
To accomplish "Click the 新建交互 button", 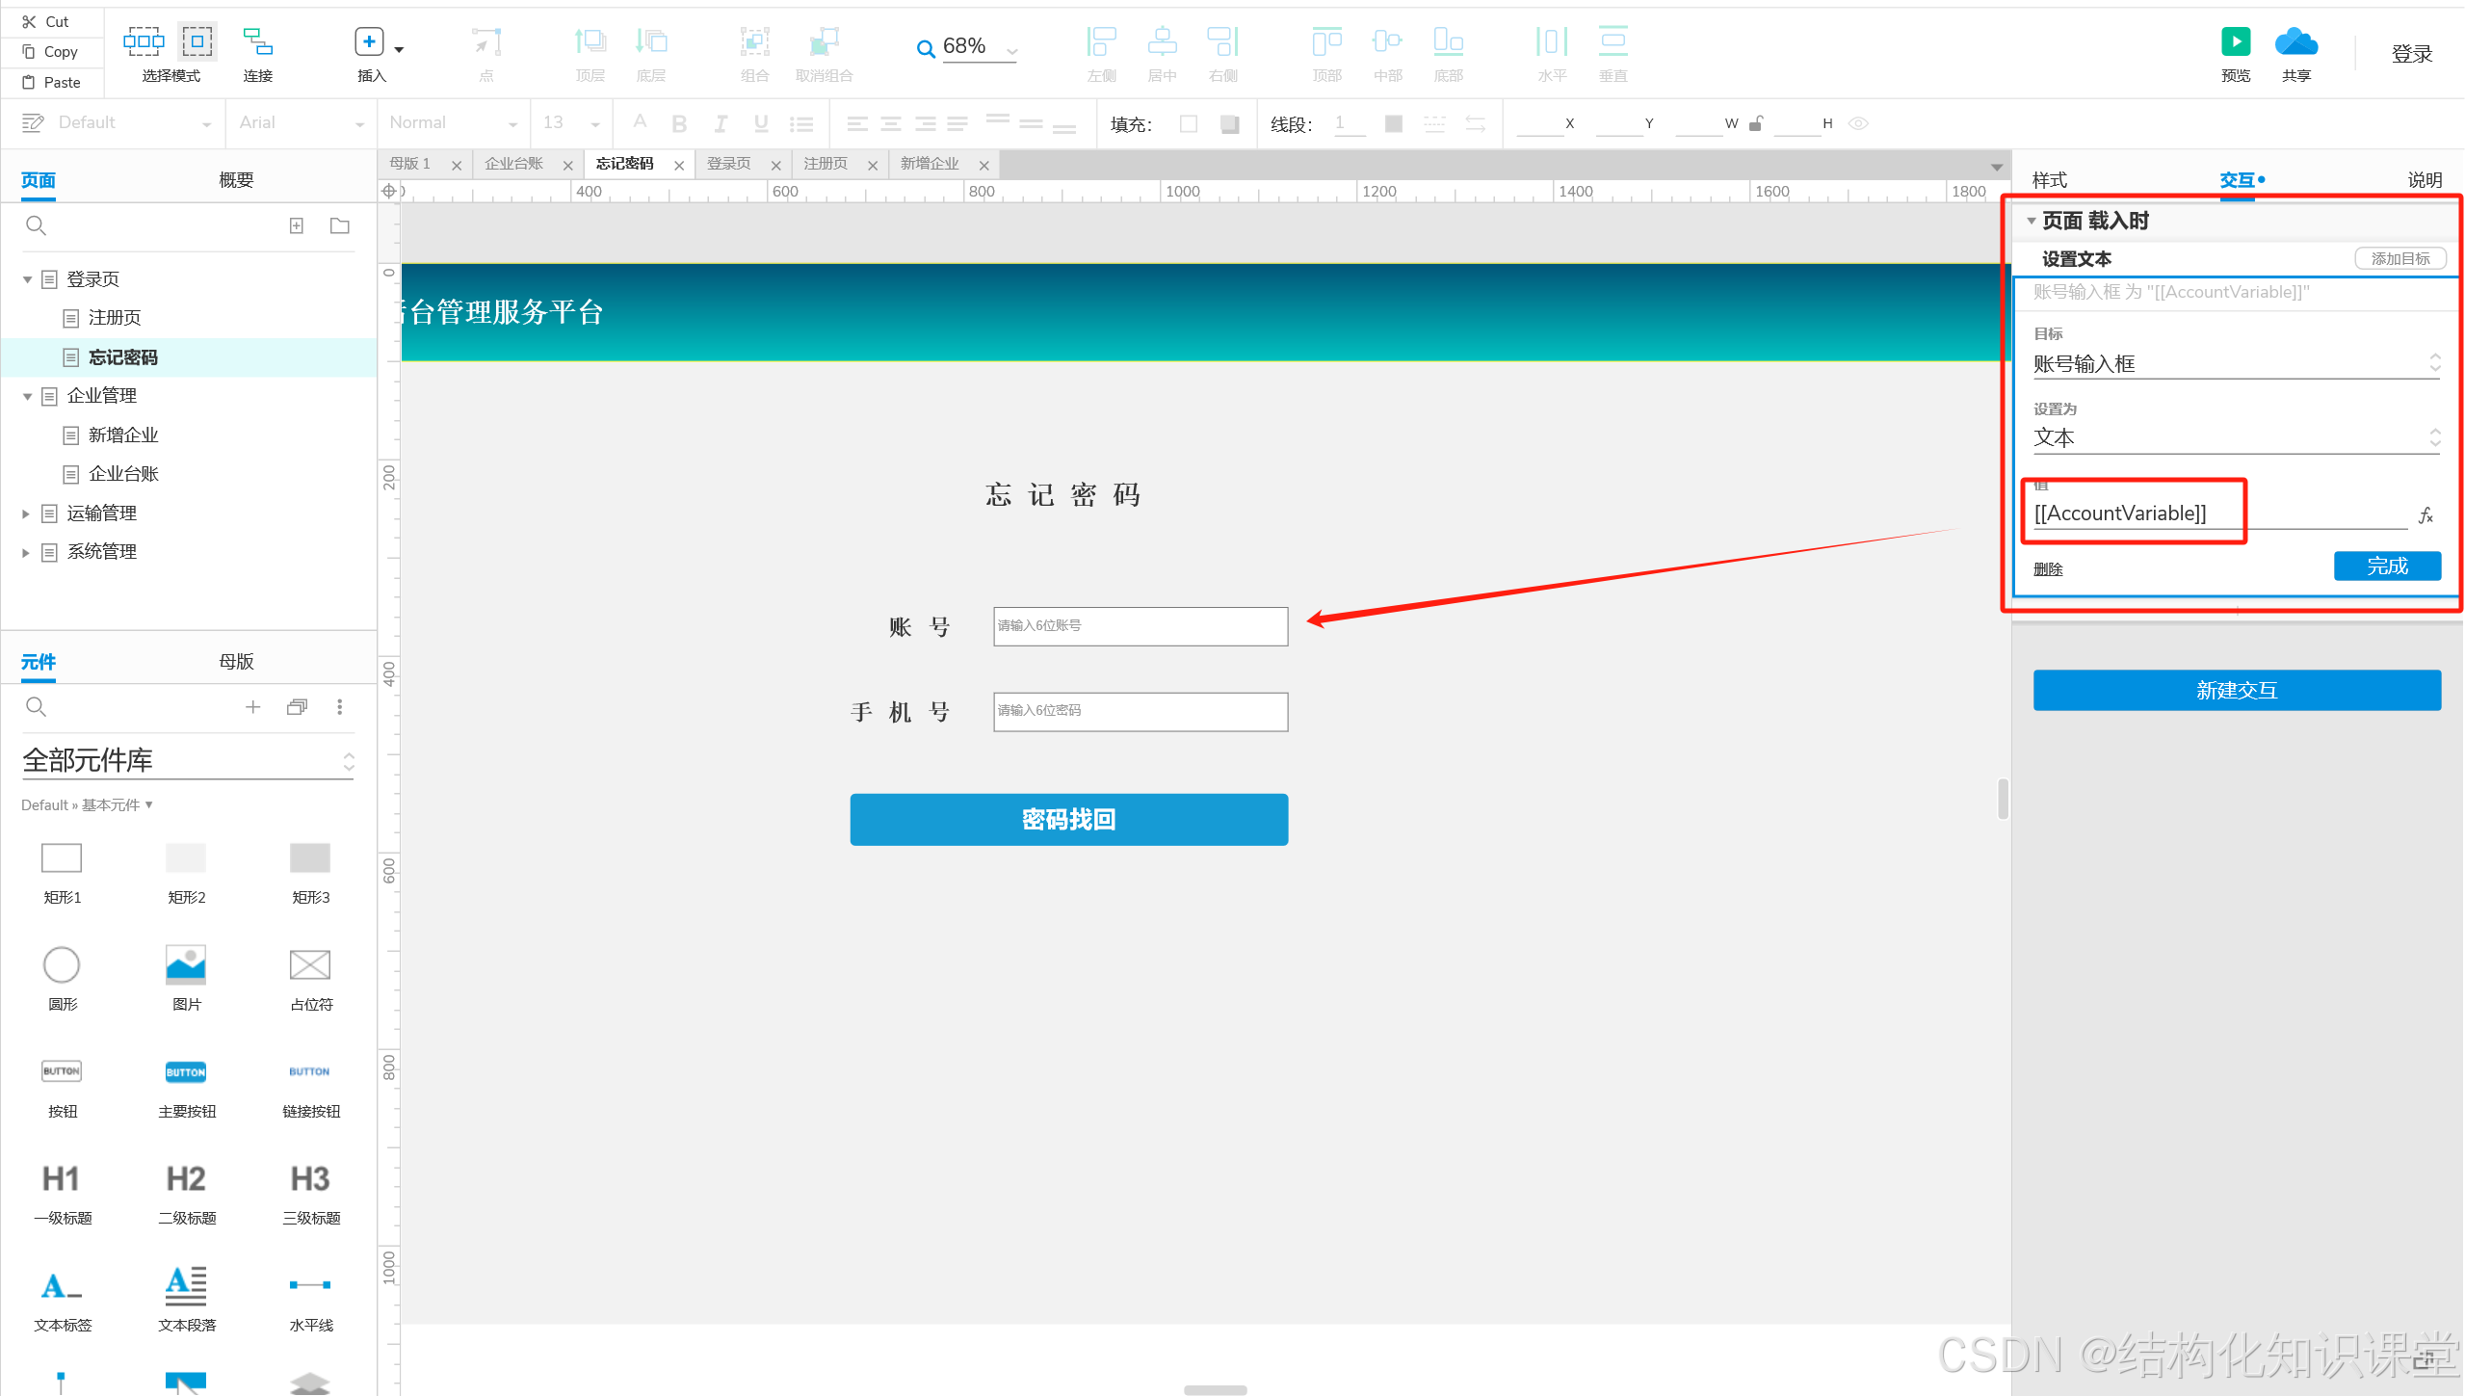I will coord(2236,690).
